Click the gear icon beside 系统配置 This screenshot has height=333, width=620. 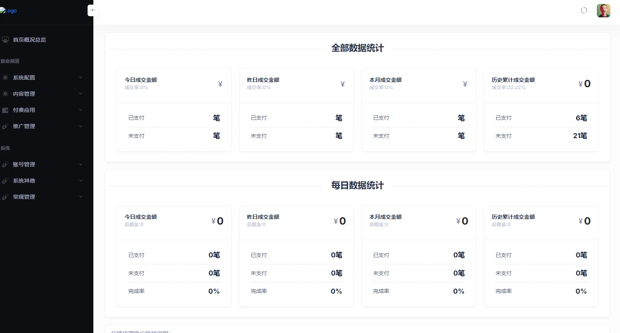5,78
